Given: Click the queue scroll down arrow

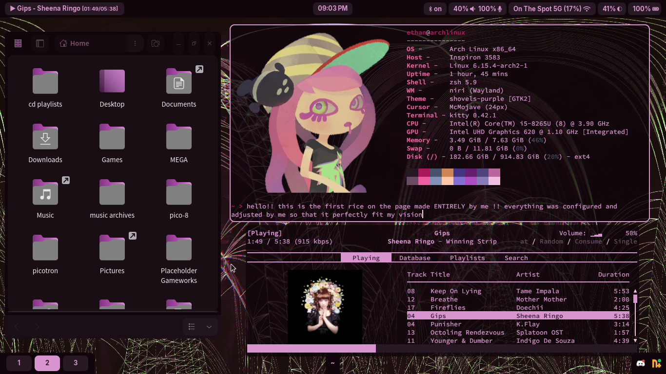Looking at the screenshot, I should [635, 341].
